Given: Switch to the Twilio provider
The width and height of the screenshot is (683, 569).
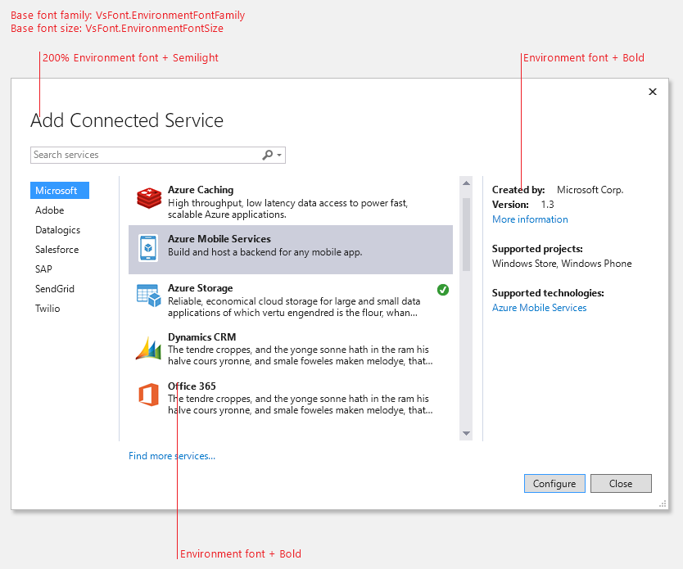Looking at the screenshot, I should [47, 309].
